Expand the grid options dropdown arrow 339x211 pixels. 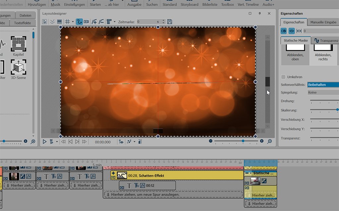[x=73, y=22]
